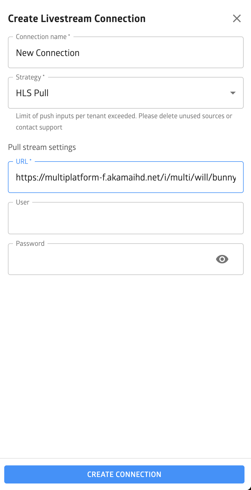251x490 pixels.
Task: Toggle password visibility with the eye icon
Action: tap(222, 259)
